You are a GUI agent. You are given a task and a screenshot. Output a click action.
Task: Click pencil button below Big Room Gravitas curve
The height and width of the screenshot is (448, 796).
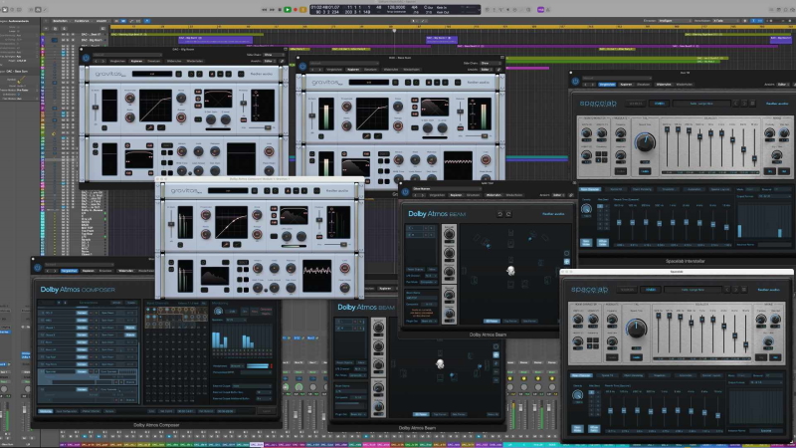coord(150,127)
